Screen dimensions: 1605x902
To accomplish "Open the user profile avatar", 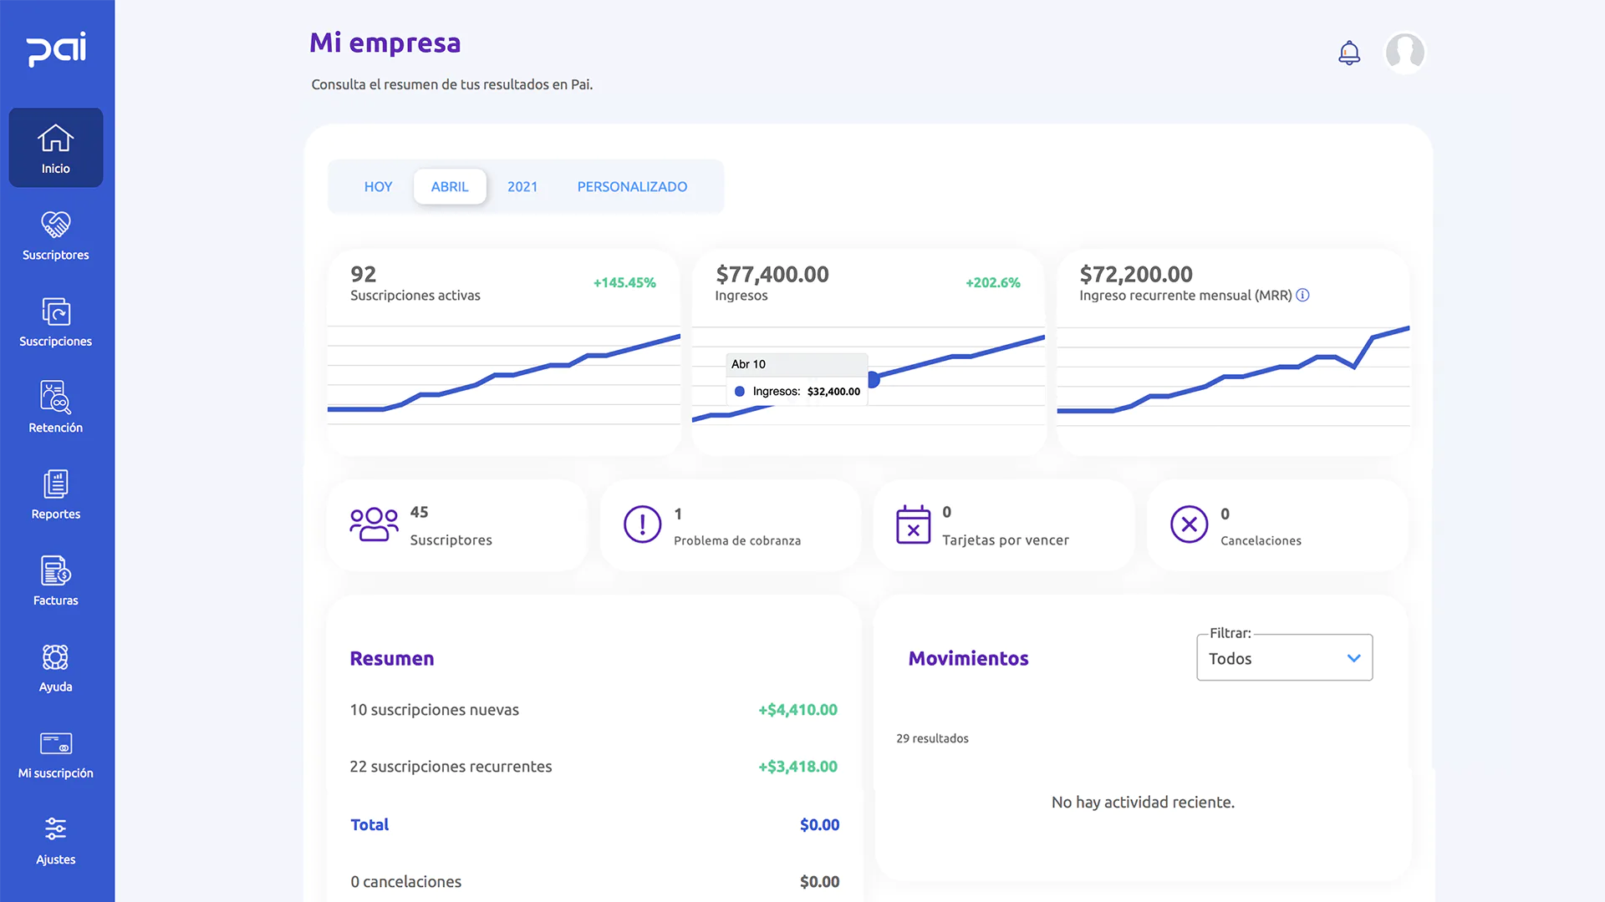I will [x=1405, y=52].
